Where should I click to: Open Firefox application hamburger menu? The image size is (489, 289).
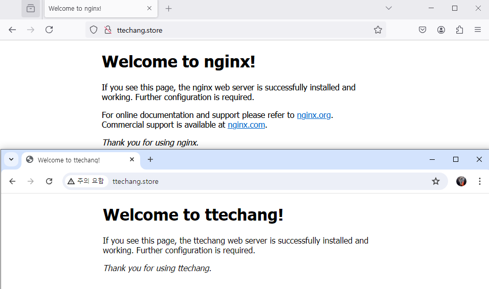478,30
